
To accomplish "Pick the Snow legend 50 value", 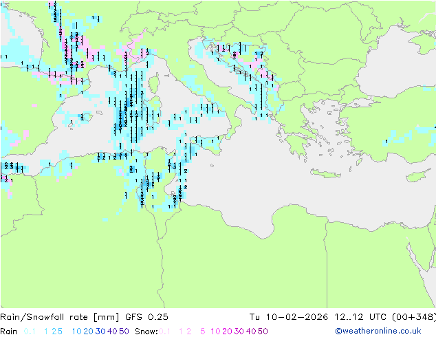I will click(263, 331).
